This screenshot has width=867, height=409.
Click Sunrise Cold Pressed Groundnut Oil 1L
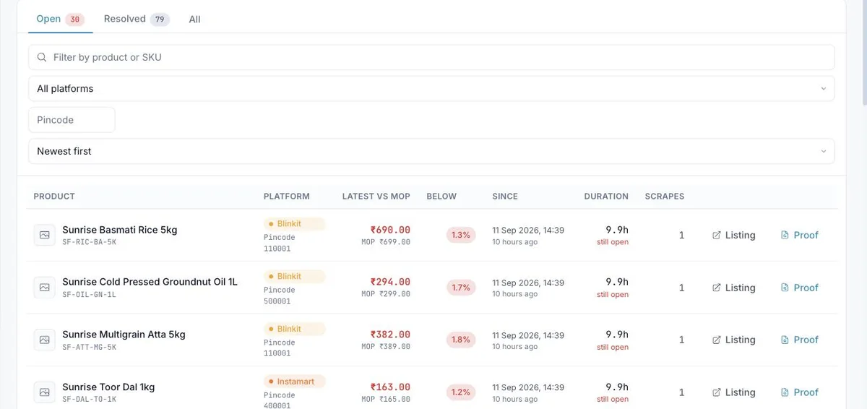[x=150, y=282]
